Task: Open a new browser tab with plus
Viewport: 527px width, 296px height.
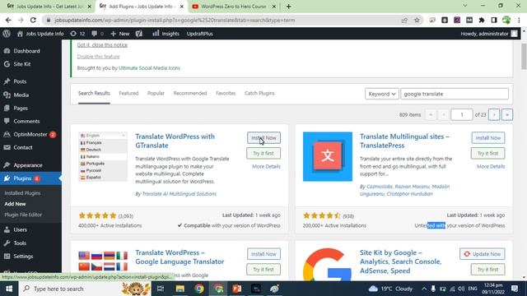Action: tap(289, 7)
